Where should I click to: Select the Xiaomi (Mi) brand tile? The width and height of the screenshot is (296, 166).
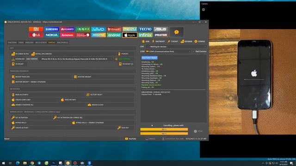pos(36,29)
